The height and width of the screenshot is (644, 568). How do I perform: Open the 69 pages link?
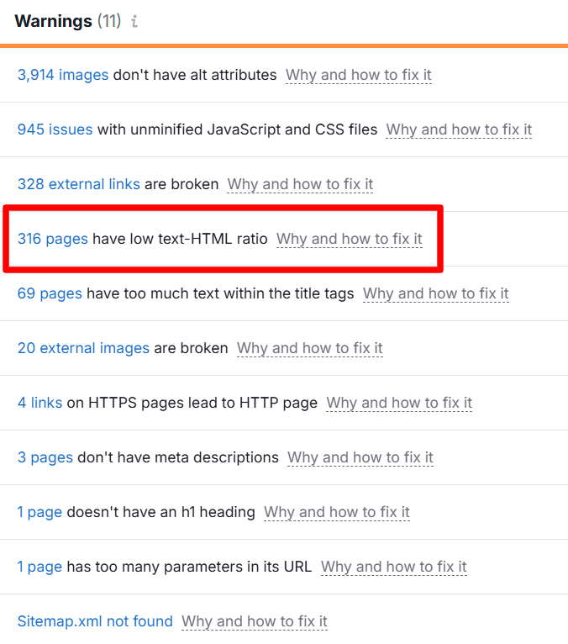click(x=50, y=293)
